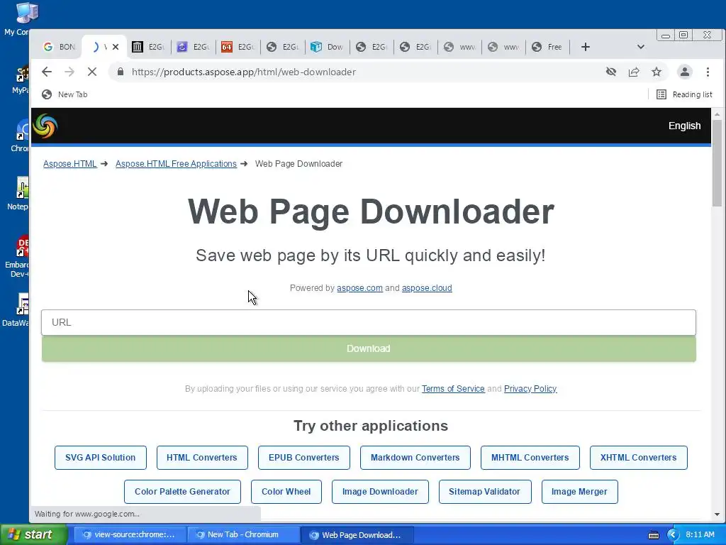Image resolution: width=726 pixels, height=545 pixels.
Task: Click the scrollbar up arrow
Action: [717, 114]
